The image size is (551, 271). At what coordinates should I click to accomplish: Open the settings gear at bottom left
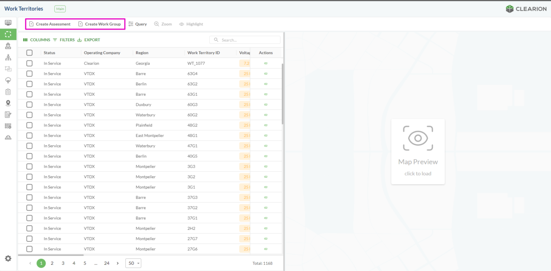pos(8,259)
